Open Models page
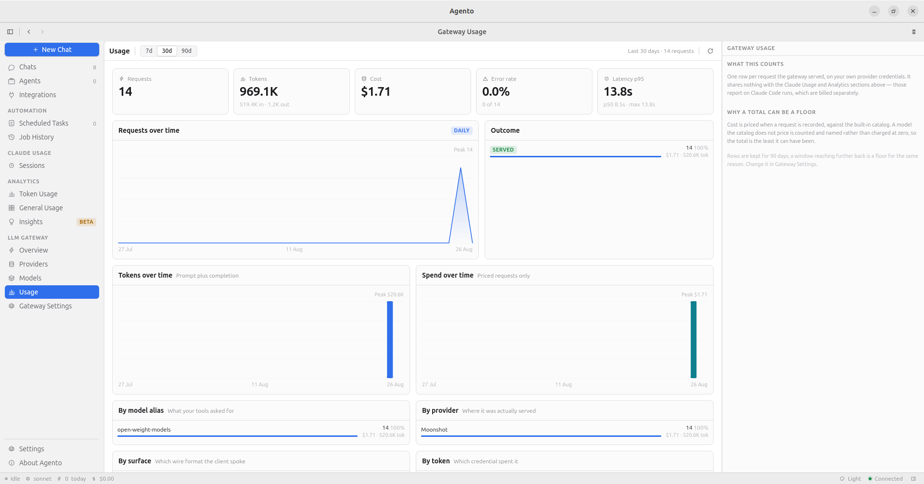Viewport: 924px width, 484px height. pyautogui.click(x=52, y=278)
